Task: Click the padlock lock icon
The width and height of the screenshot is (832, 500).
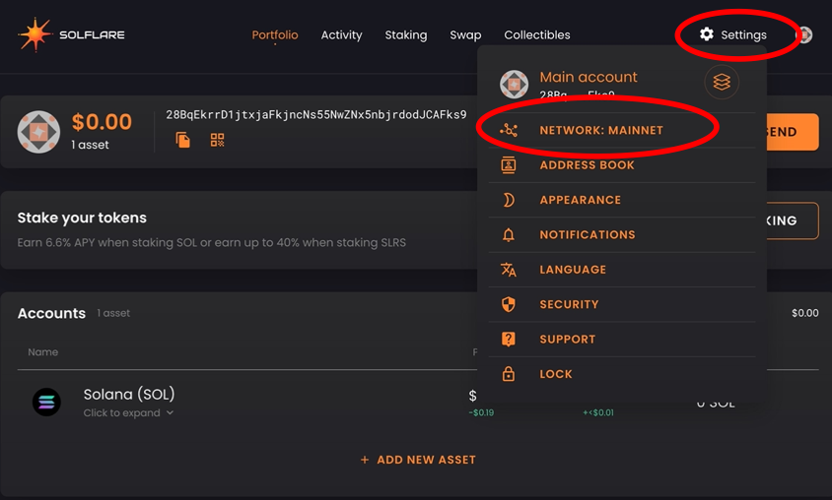Action: pos(509,373)
